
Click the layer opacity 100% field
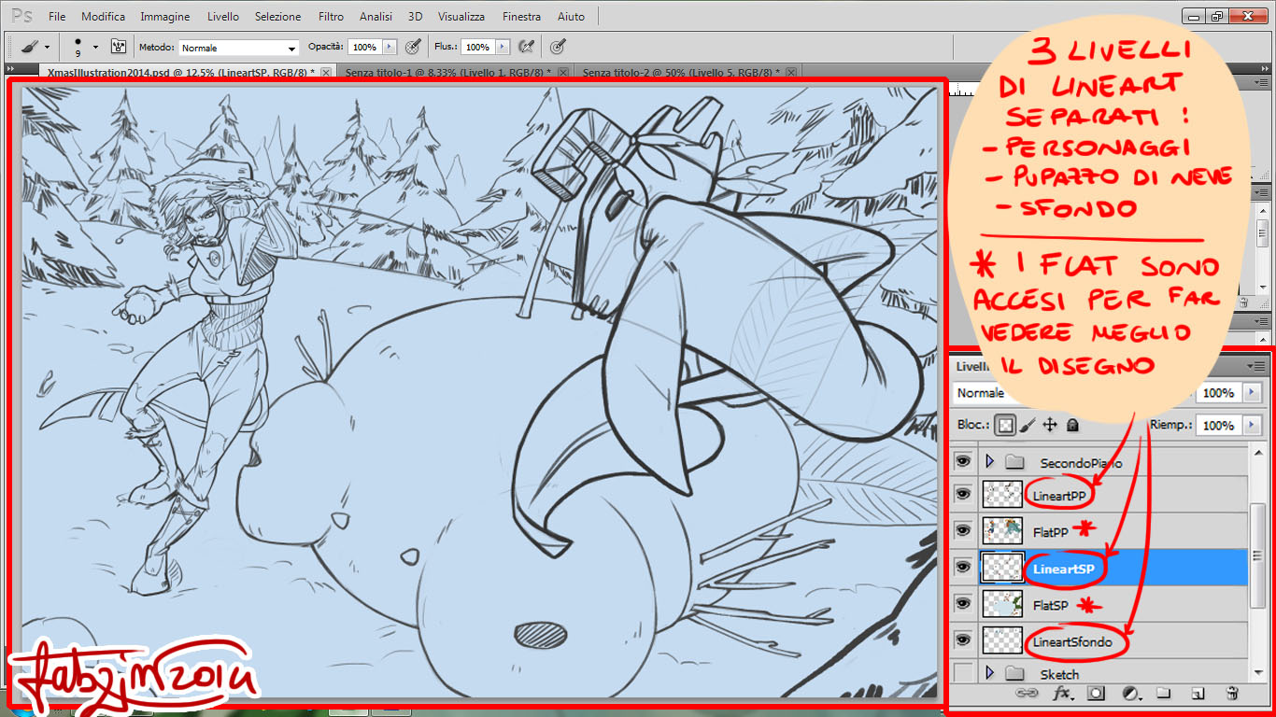pos(1217,393)
